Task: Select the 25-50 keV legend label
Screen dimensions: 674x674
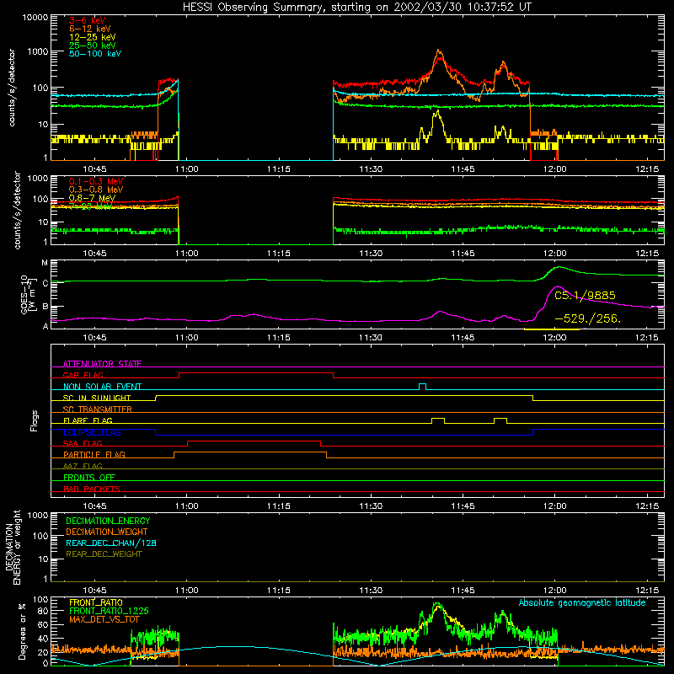Action: pos(93,45)
